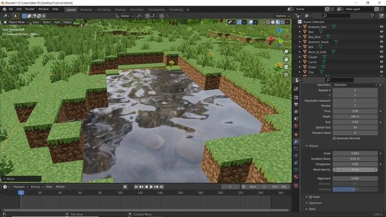
Task: Click the Damping slider field
Action: tap(355, 189)
